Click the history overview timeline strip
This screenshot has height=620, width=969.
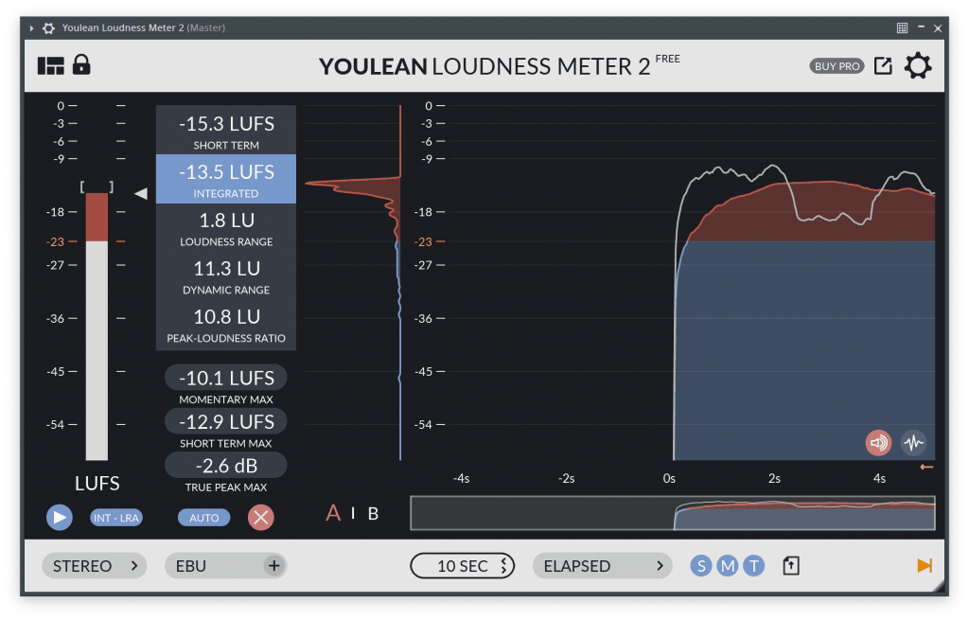[673, 513]
